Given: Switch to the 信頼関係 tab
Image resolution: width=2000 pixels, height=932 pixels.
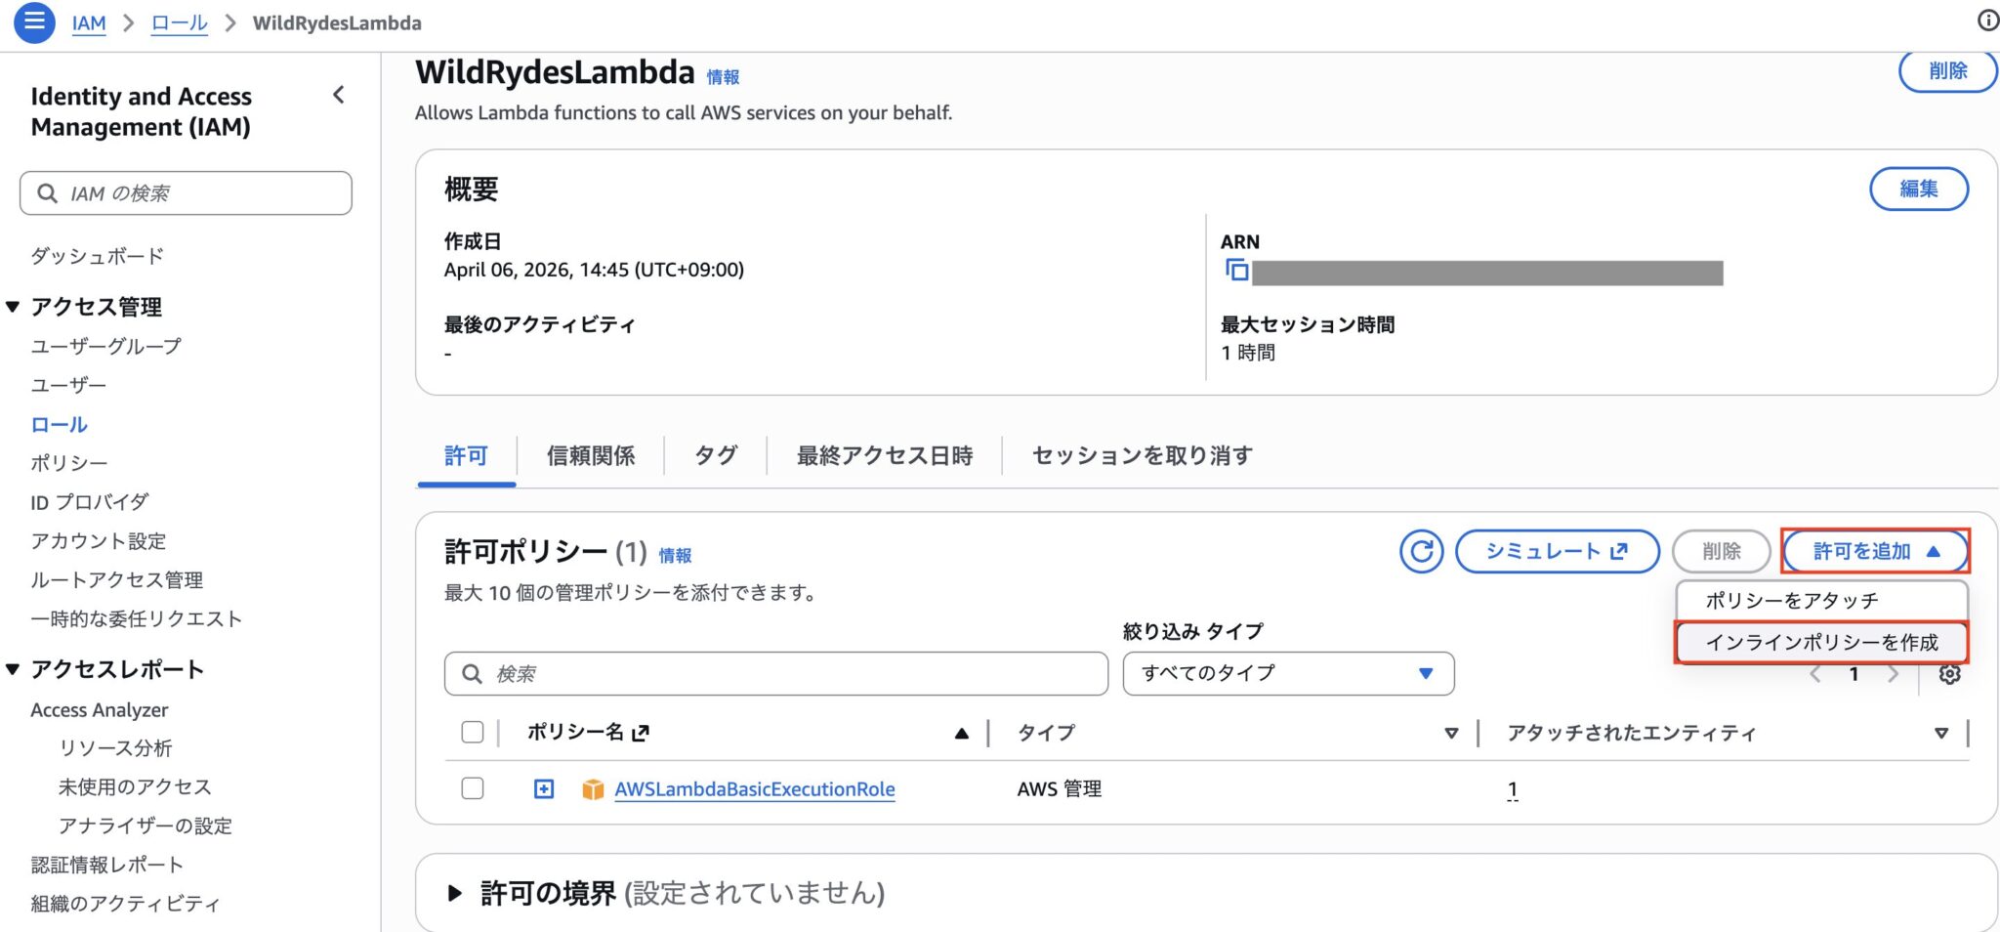Looking at the screenshot, I should click(x=591, y=455).
